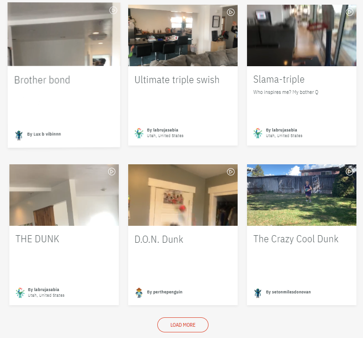Open The Crazy Cool Dunk title
This screenshot has height=338, width=363.
coord(296,239)
